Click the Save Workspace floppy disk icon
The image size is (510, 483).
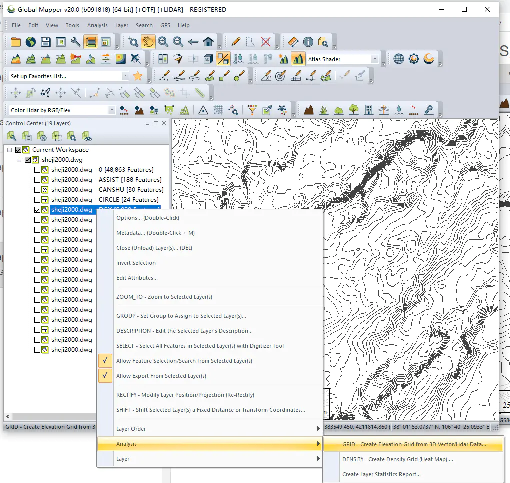(x=46, y=42)
